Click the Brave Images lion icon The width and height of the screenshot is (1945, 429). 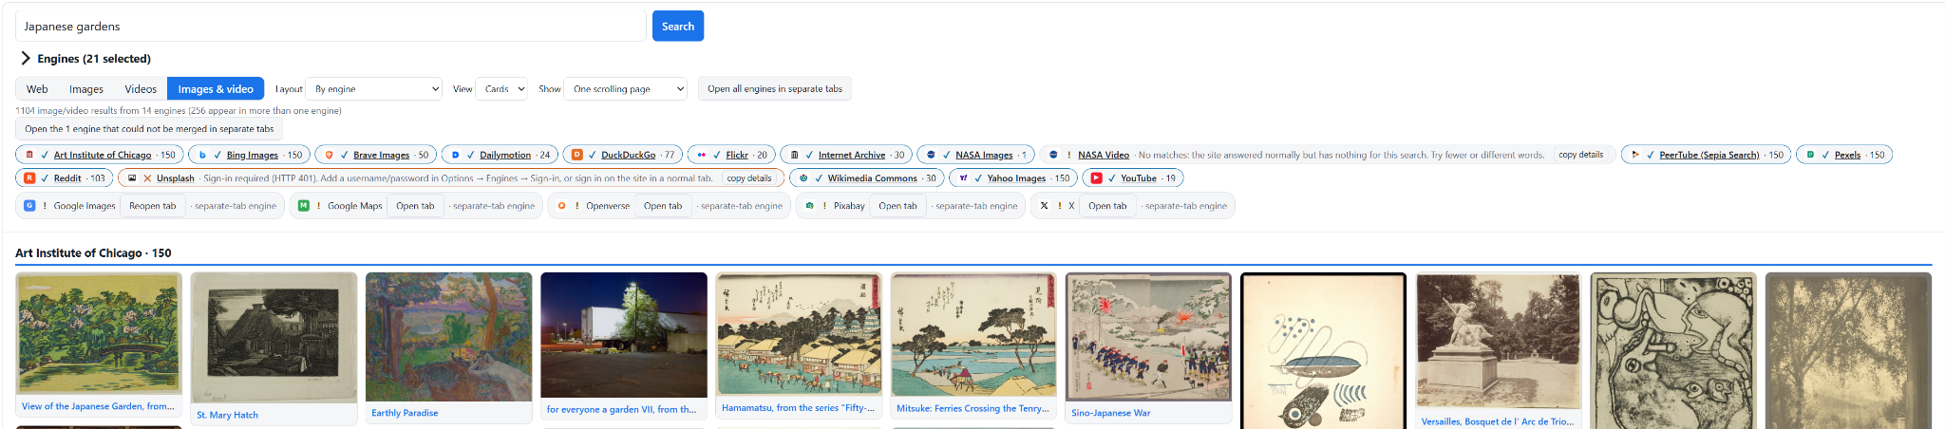coord(329,155)
